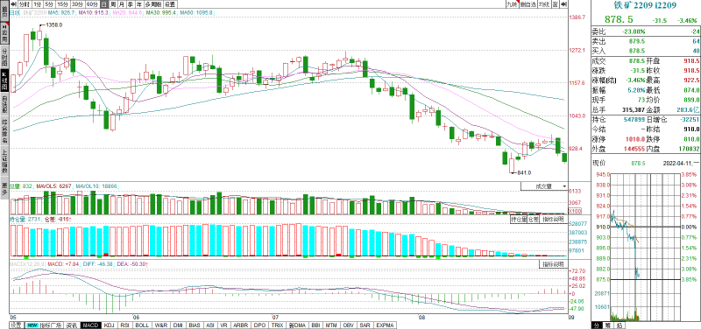
Task: Select the 分时图 sidebar icon
Action: point(4,57)
